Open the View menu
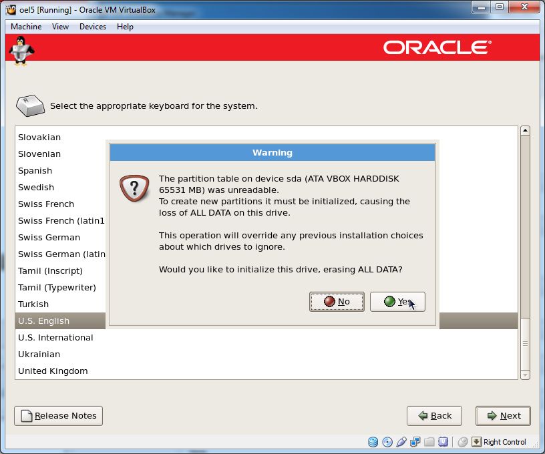Screen dimensions: 545x454 (x=60, y=27)
